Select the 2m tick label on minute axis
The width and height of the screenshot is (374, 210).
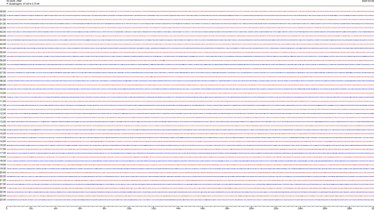[x=31, y=208]
